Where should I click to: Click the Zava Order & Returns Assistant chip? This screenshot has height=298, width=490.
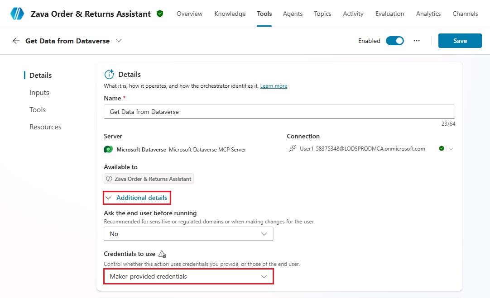(x=149, y=179)
